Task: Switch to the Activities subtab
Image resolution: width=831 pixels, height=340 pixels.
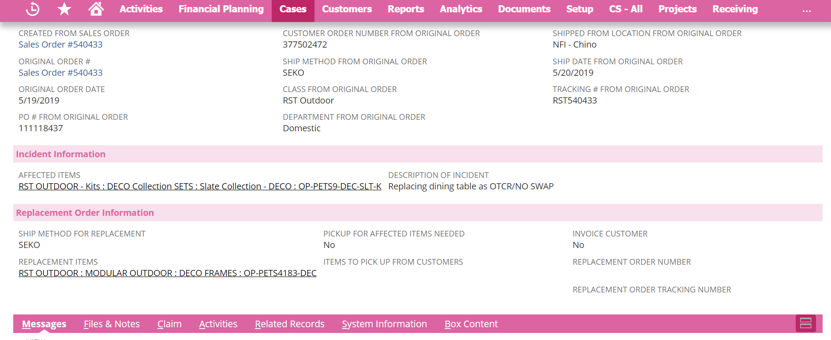Action: pos(218,324)
